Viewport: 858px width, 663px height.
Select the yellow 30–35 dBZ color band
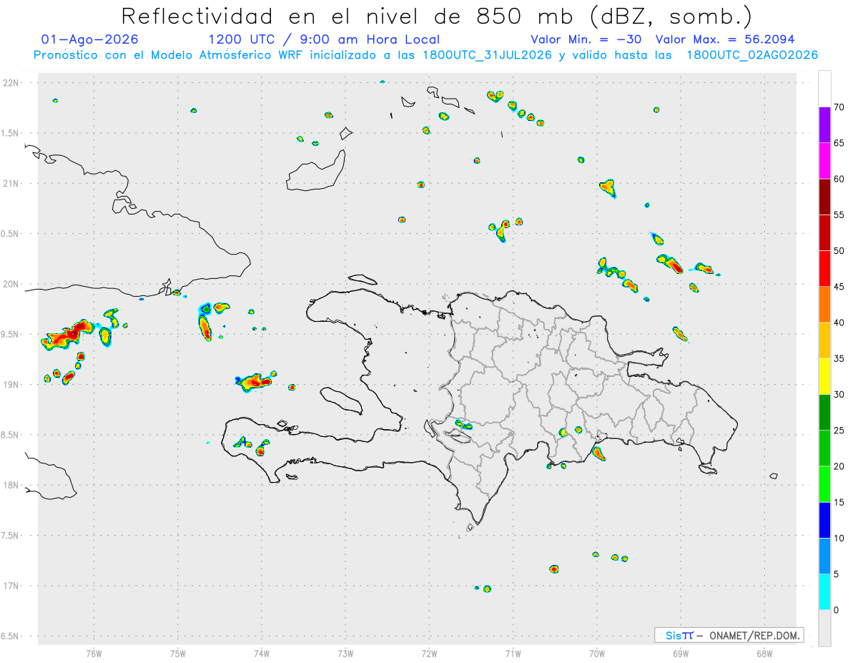824,376
